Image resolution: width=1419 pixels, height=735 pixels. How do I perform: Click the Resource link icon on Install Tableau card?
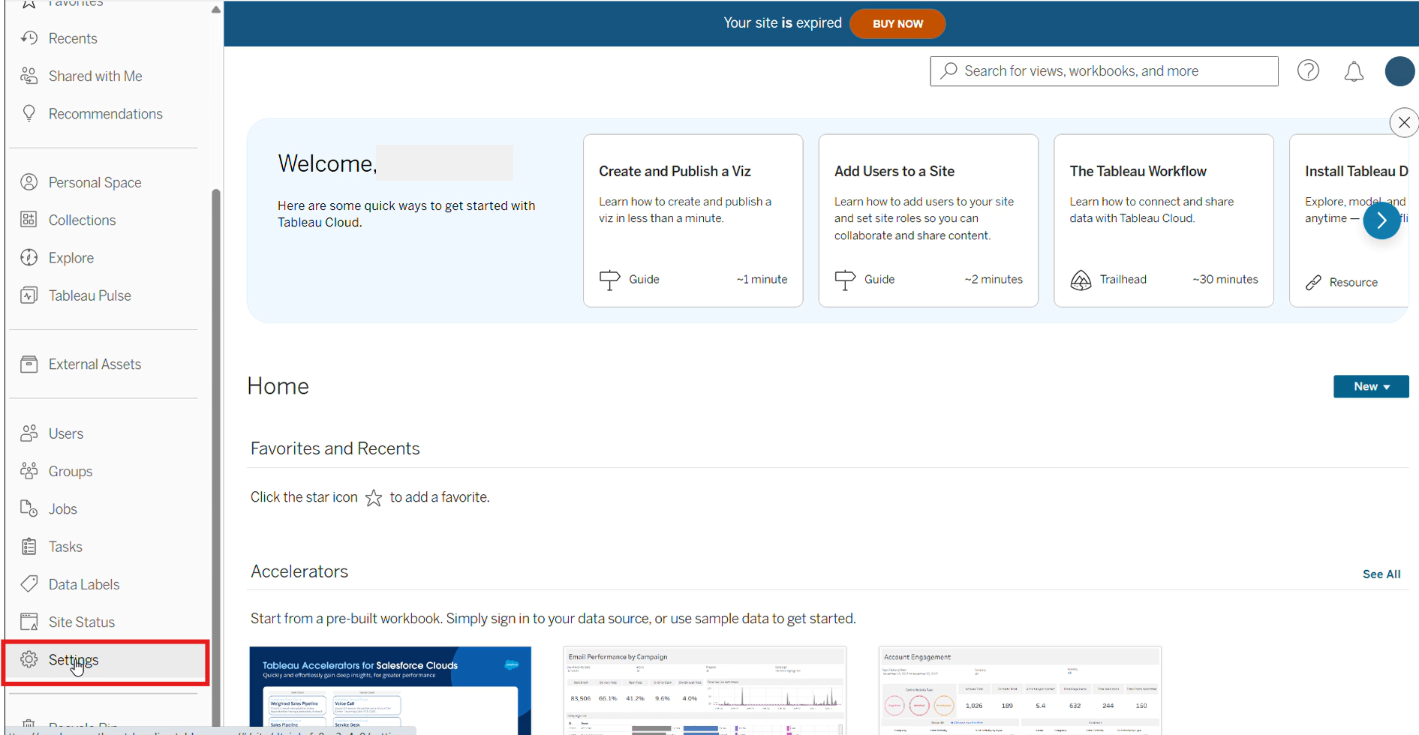1313,283
